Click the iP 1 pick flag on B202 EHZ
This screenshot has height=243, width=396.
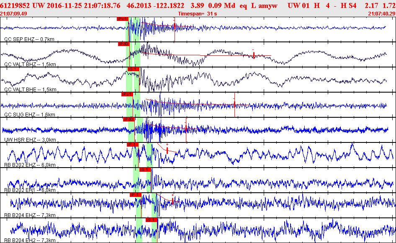pyautogui.click(x=132, y=145)
